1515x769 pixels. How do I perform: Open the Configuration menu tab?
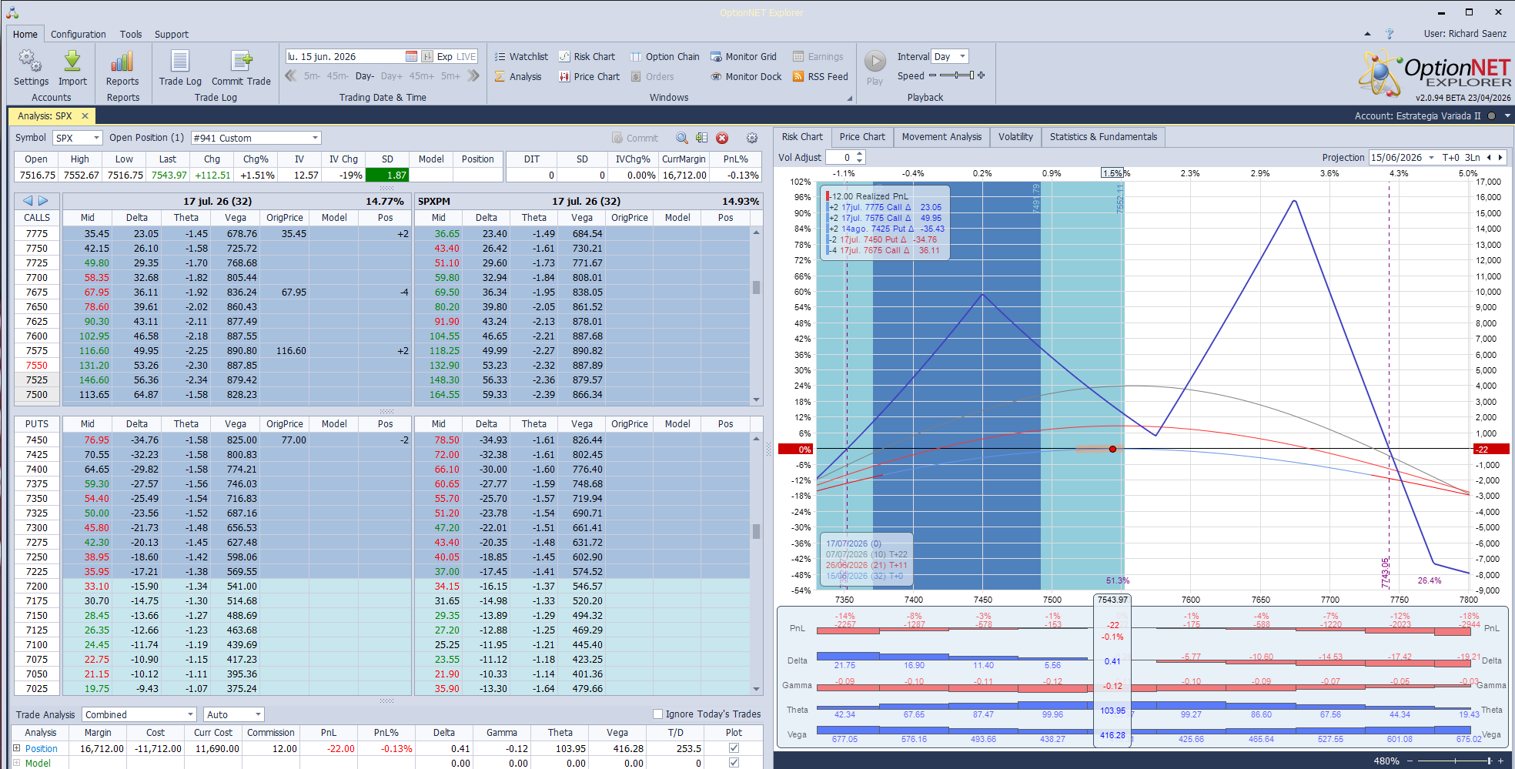(79, 34)
